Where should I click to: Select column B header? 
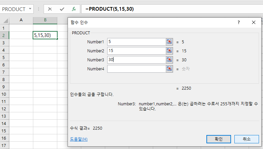tap(45, 20)
